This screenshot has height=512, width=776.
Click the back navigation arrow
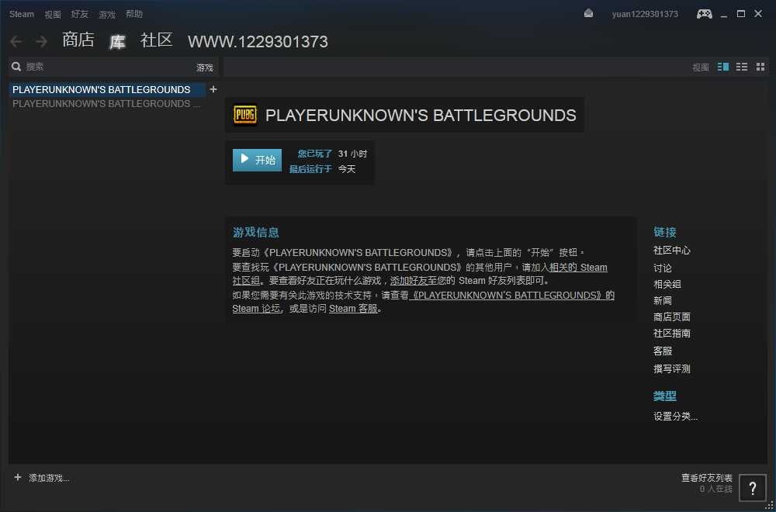16,42
